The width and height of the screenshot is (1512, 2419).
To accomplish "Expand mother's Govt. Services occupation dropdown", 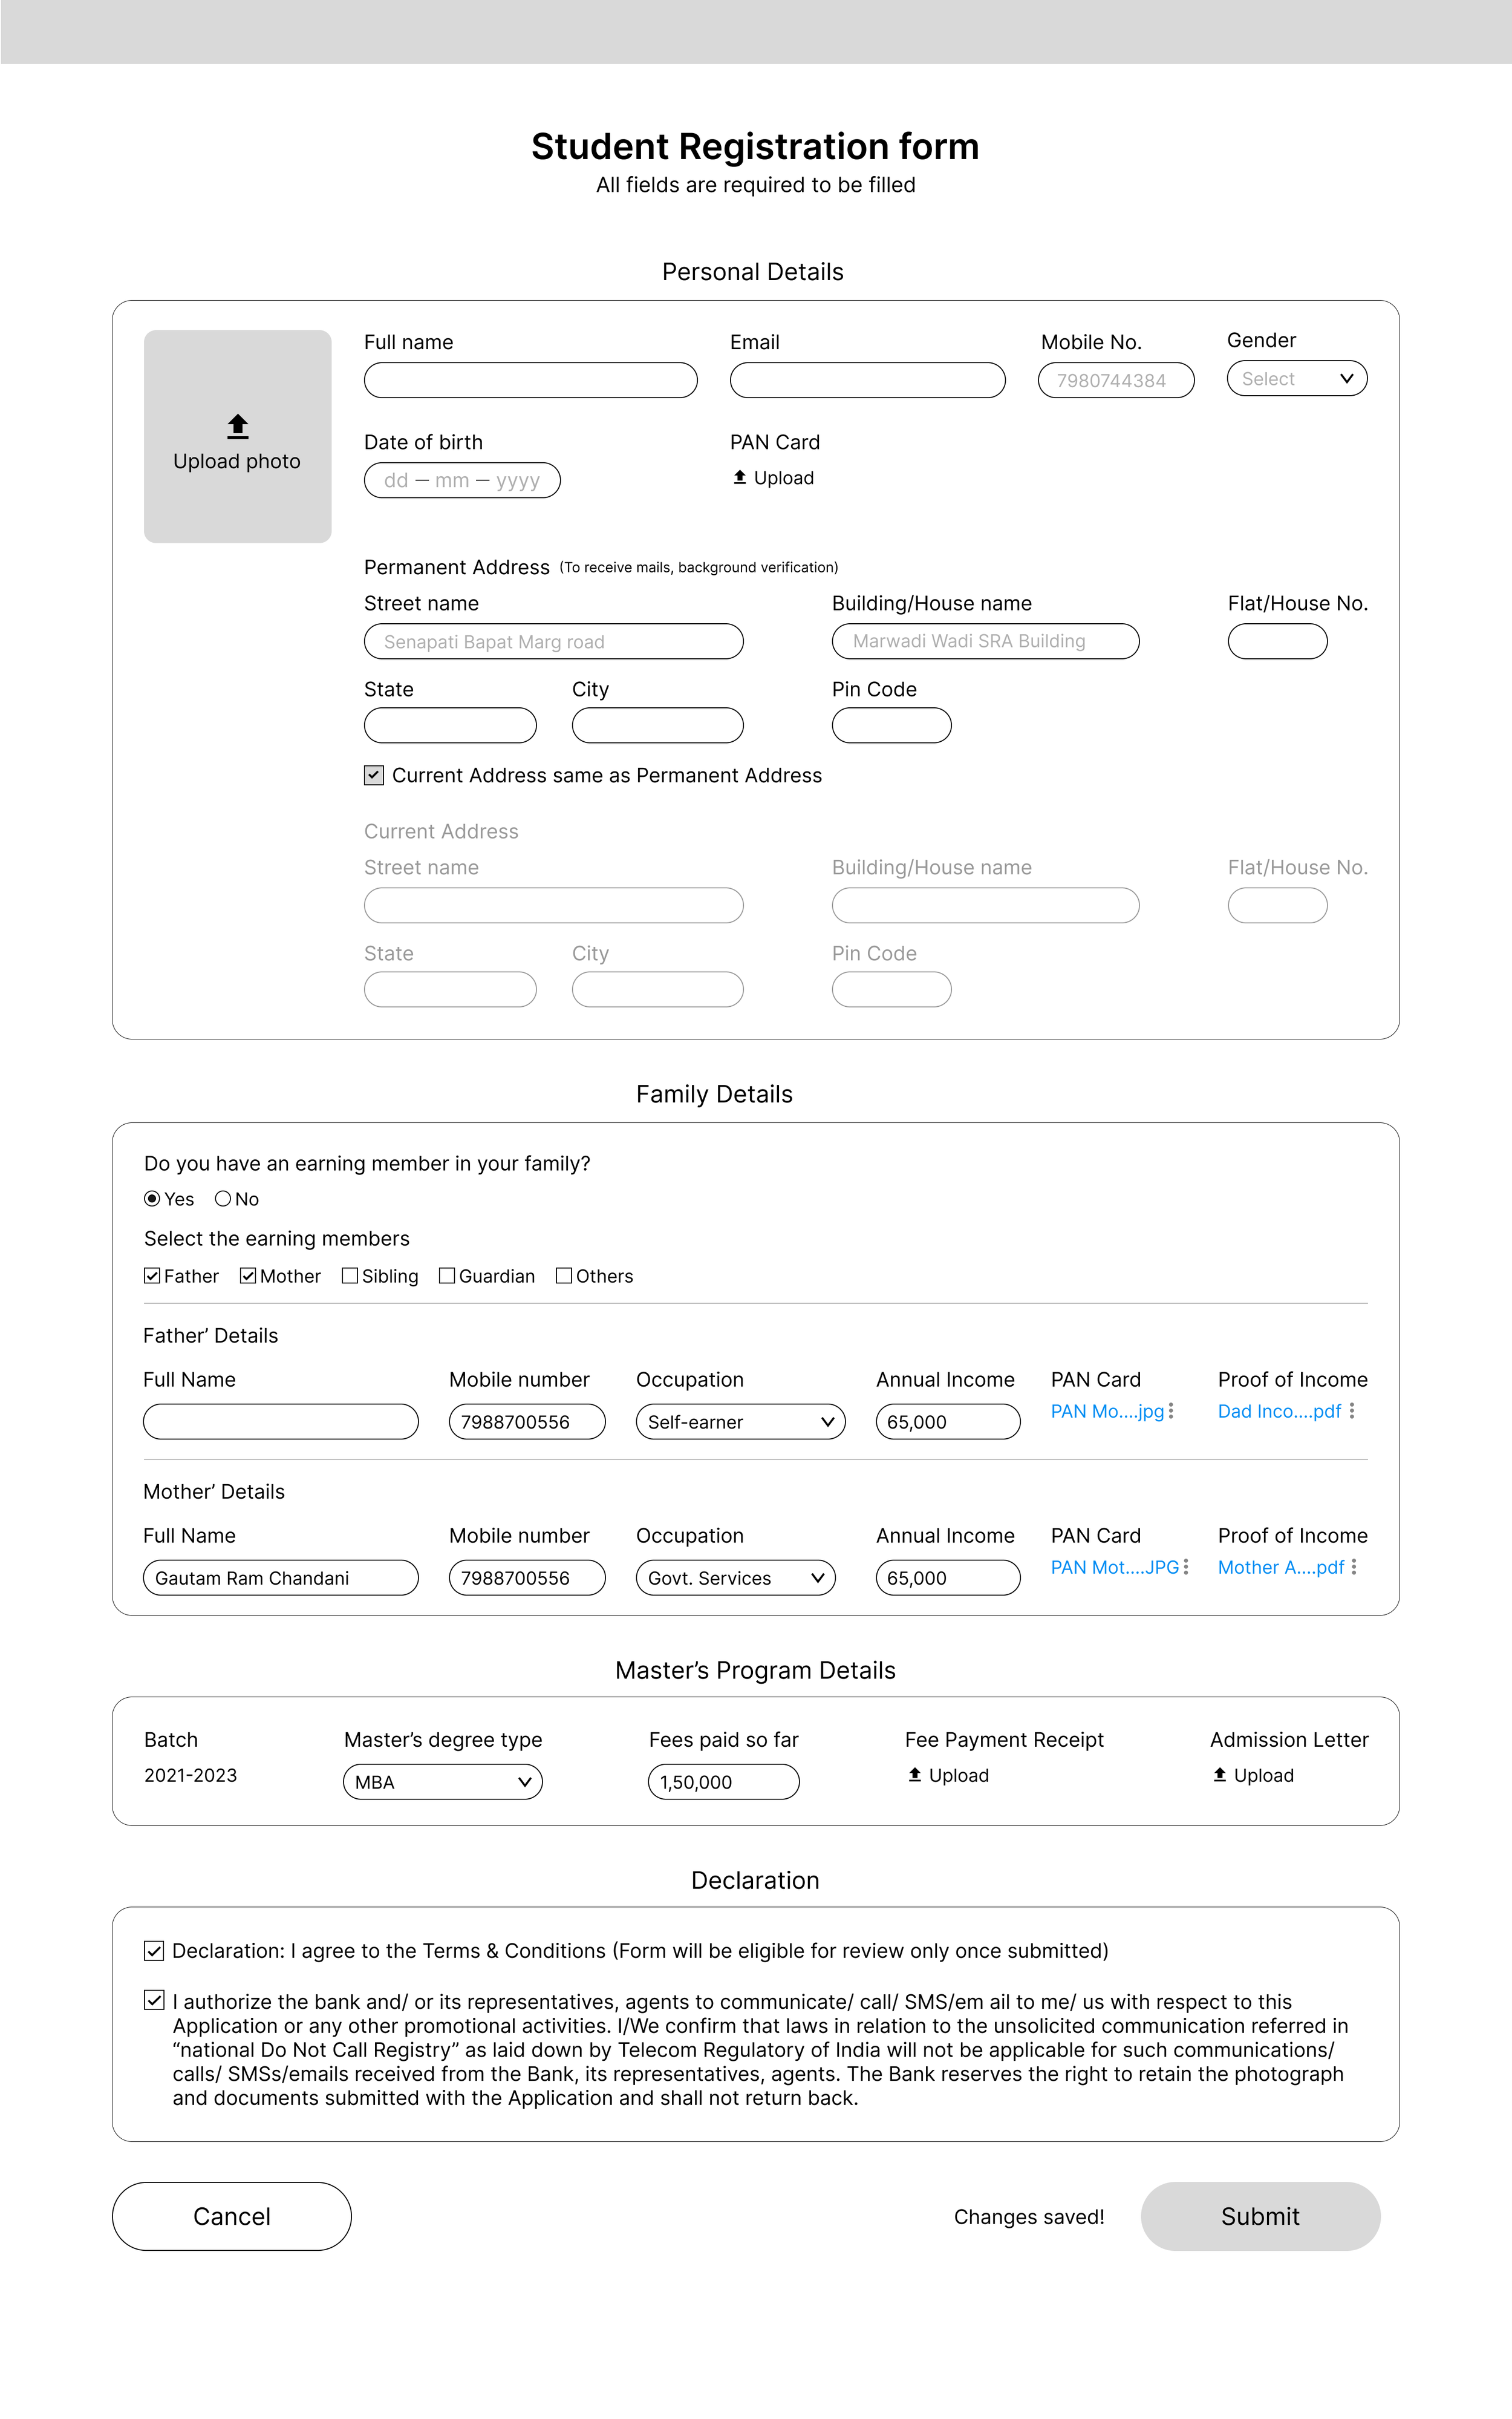I will (735, 1577).
